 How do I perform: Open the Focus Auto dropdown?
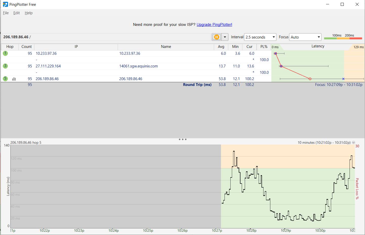[x=305, y=37]
